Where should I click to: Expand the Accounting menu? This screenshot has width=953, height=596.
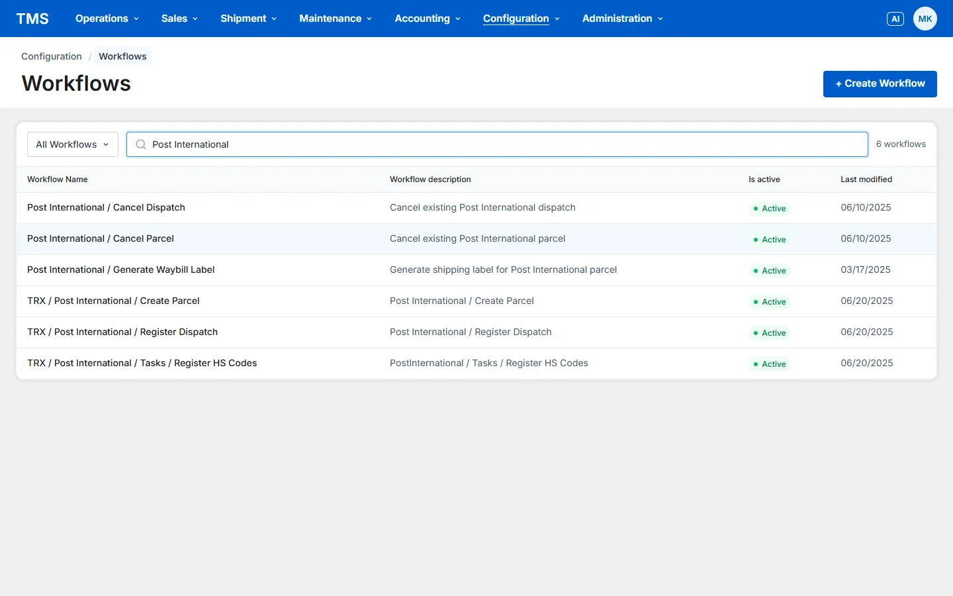(x=428, y=19)
